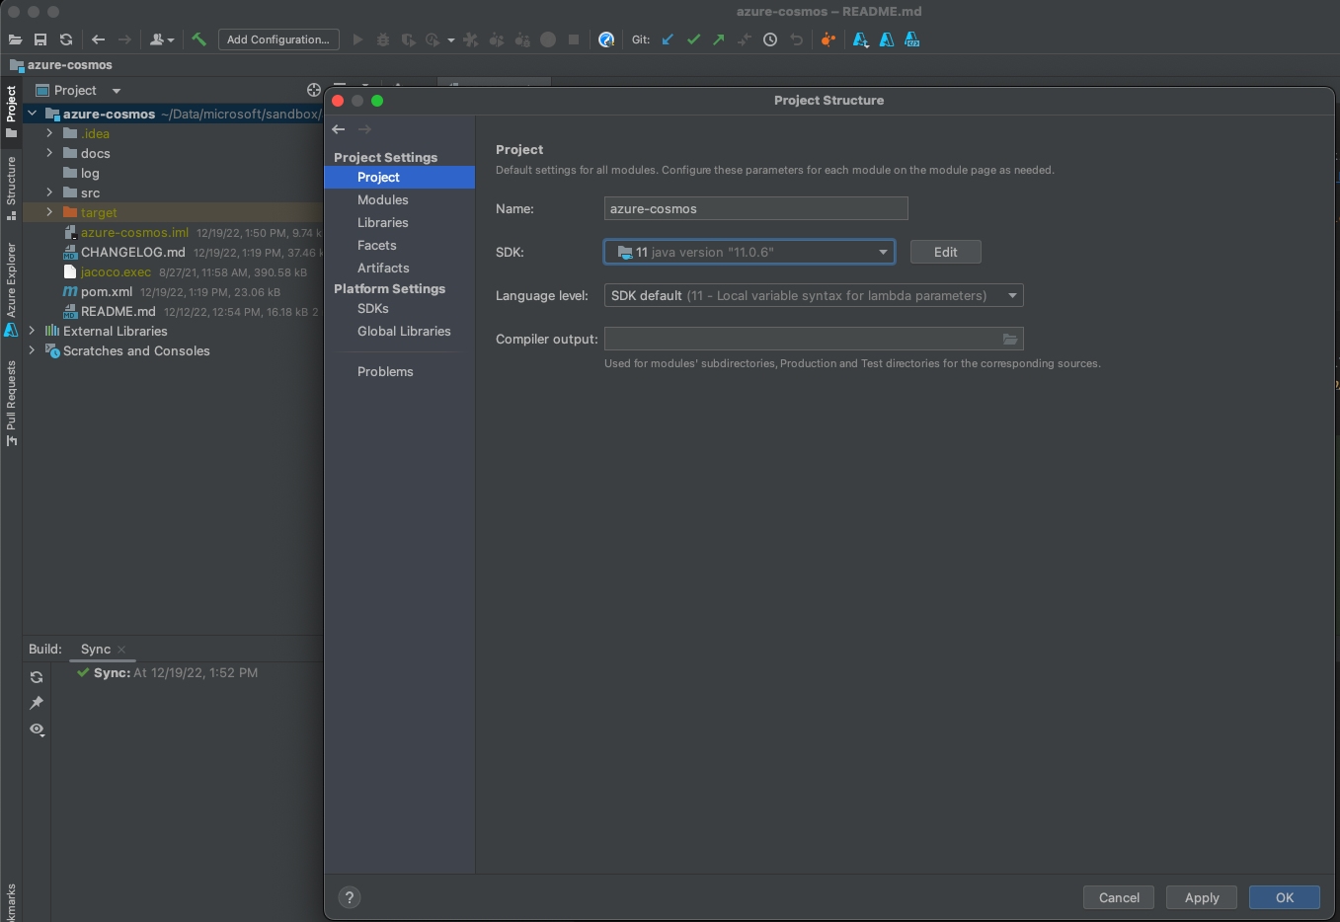This screenshot has height=922, width=1340.
Task: Apply the Project Structure changes
Action: coord(1201,897)
